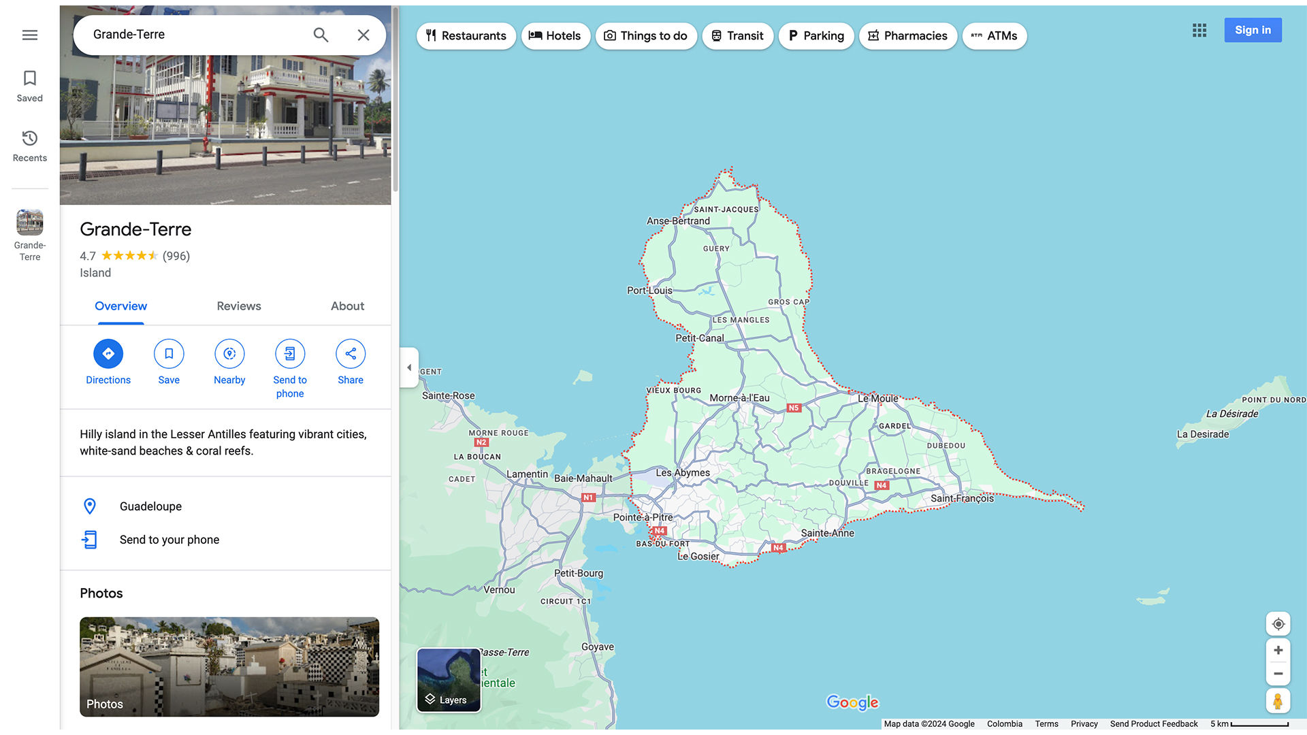Open the Google apps grid
Screen dimensions: 1307x735
[x=1199, y=30]
